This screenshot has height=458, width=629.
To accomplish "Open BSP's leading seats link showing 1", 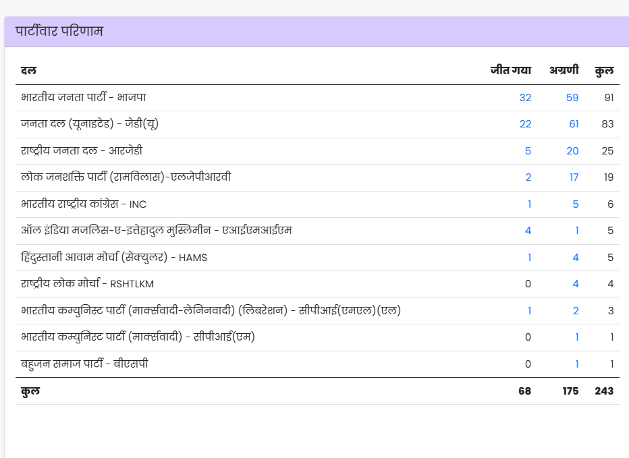I will click(576, 364).
